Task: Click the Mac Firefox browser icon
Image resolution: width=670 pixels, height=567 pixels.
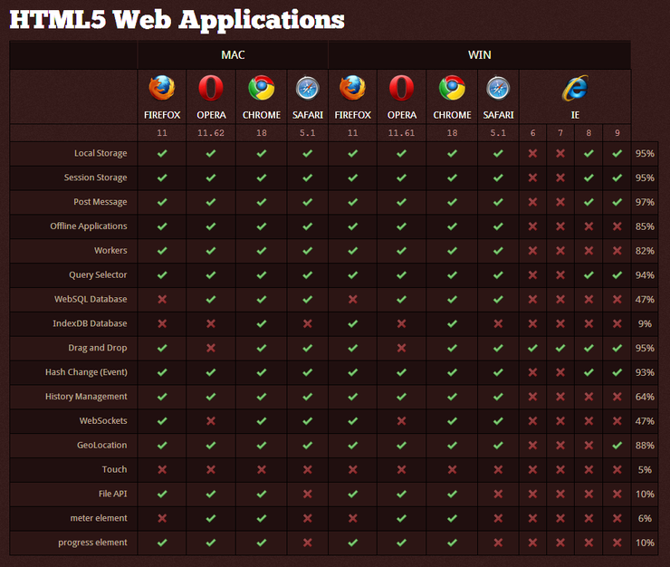Action: [x=162, y=88]
